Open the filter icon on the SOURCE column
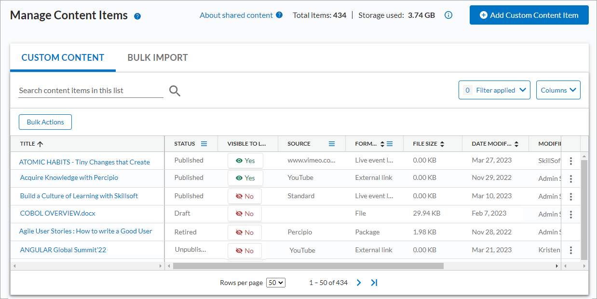The height and width of the screenshot is (299, 597). 332,143
